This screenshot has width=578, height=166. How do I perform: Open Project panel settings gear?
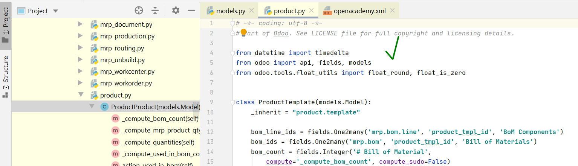click(x=176, y=11)
